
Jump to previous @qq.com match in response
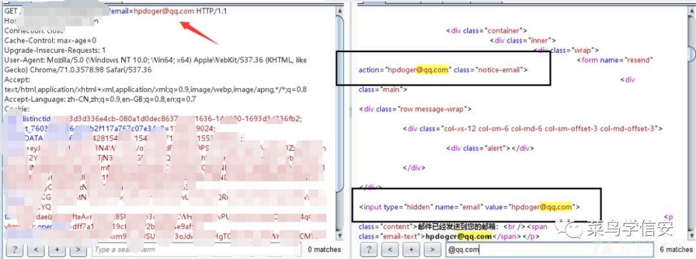pyautogui.click(x=390, y=249)
